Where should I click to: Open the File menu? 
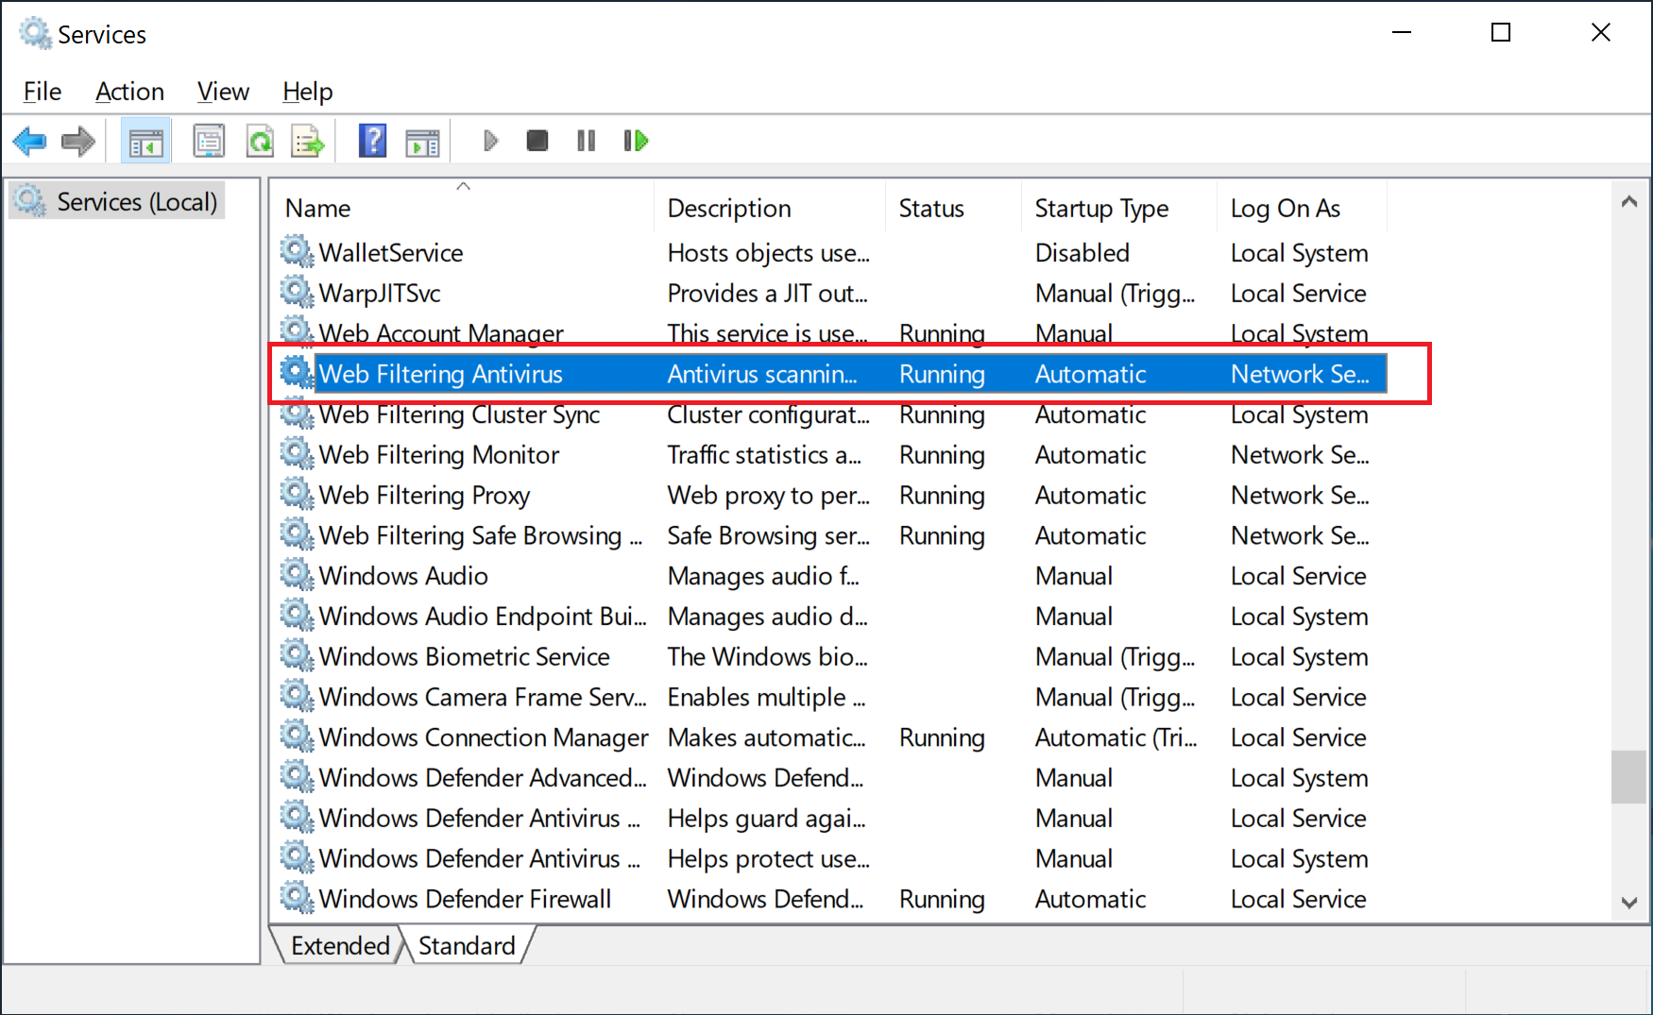tap(43, 92)
